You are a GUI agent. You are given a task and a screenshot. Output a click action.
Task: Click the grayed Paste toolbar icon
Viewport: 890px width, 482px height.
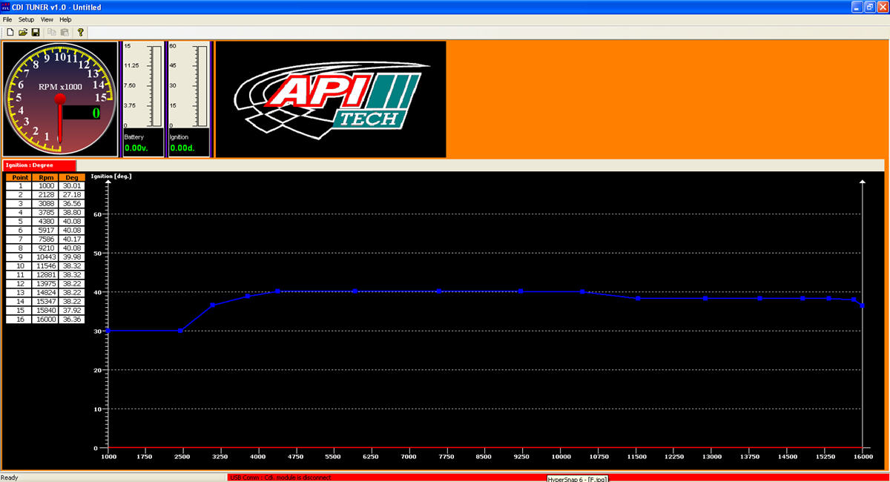[x=65, y=32]
